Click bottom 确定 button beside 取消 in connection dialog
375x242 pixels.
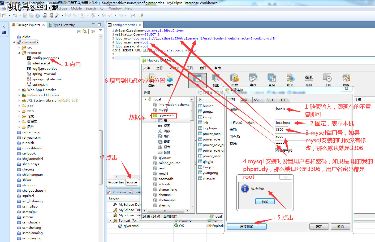click(319, 227)
